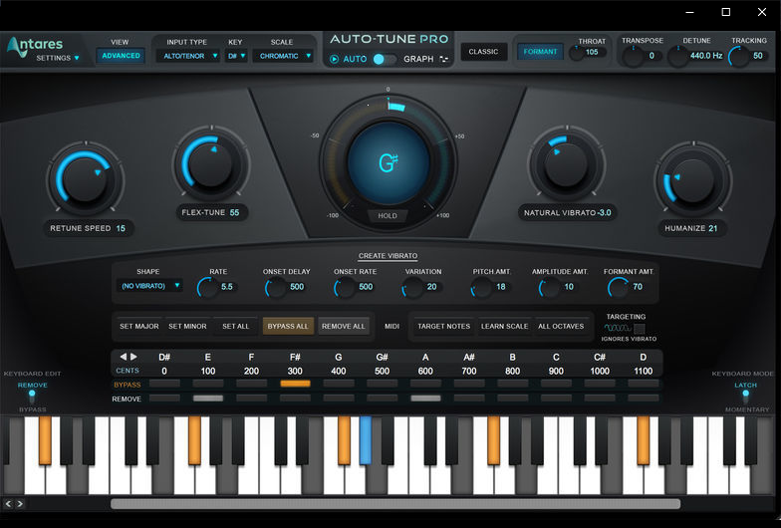Flip the Keyboard Edit Remove/Bypass switch
Image resolution: width=781 pixels, height=528 pixels.
pos(32,396)
